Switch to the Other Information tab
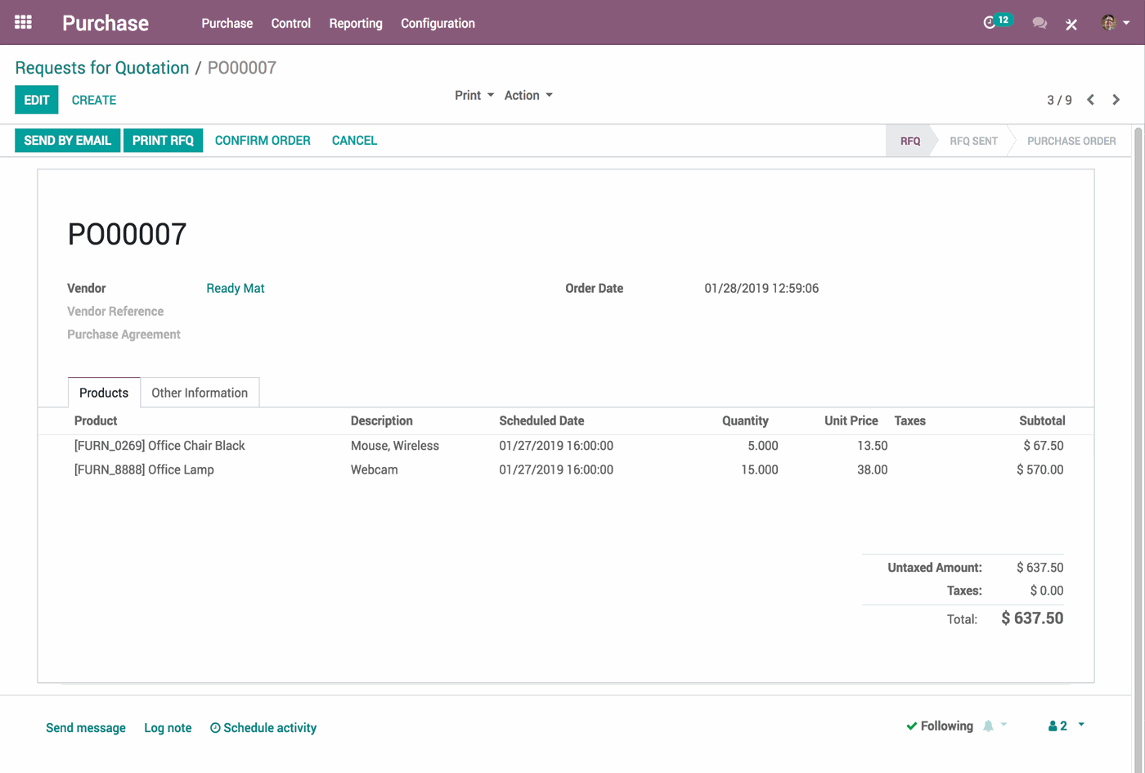 [200, 393]
